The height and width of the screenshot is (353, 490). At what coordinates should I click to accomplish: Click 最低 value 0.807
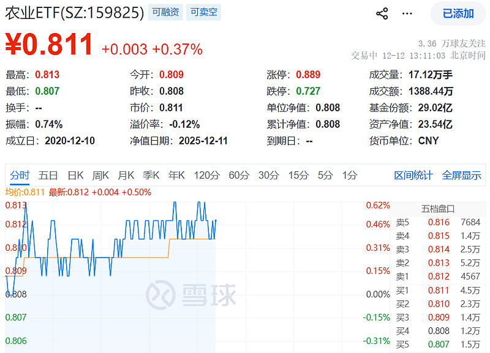click(47, 91)
